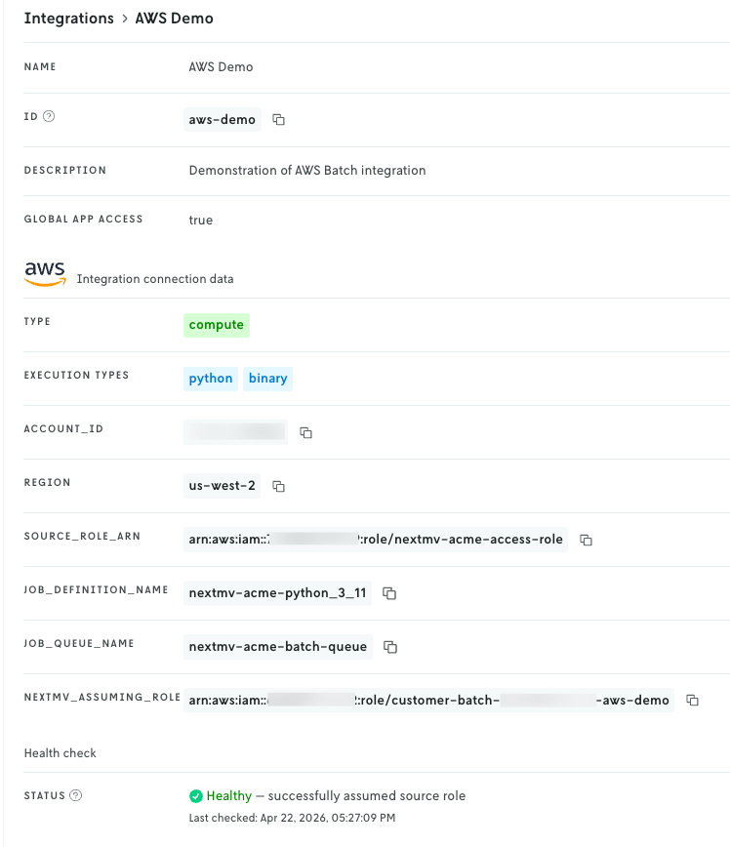Copy the ACCOUNT_ID value
The image size is (730, 847).
click(305, 432)
